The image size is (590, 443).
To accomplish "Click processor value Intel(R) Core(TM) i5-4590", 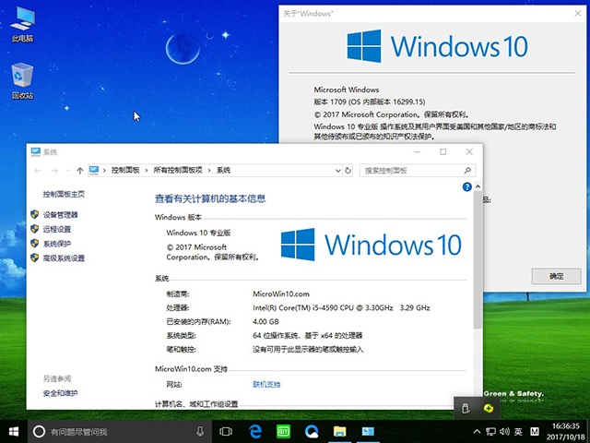I will 341,307.
